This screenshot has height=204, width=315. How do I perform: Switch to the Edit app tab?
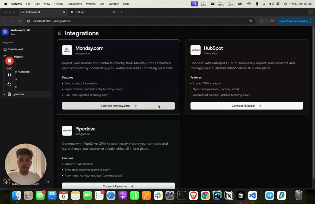(x=92, y=12)
